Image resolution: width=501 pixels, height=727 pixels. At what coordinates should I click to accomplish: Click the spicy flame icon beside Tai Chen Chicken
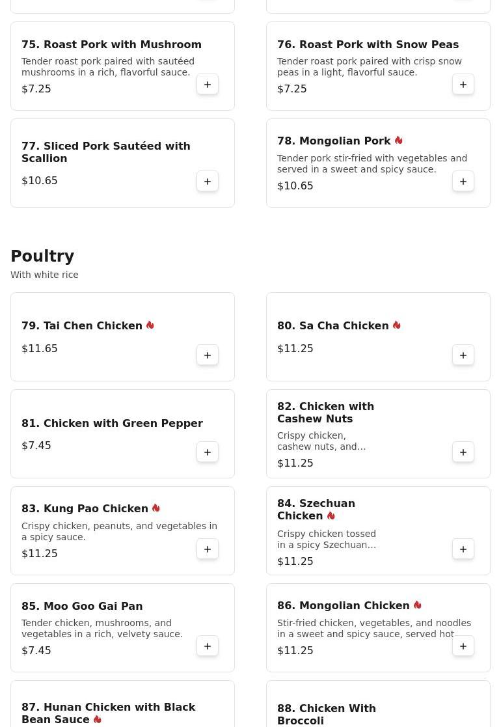(150, 325)
